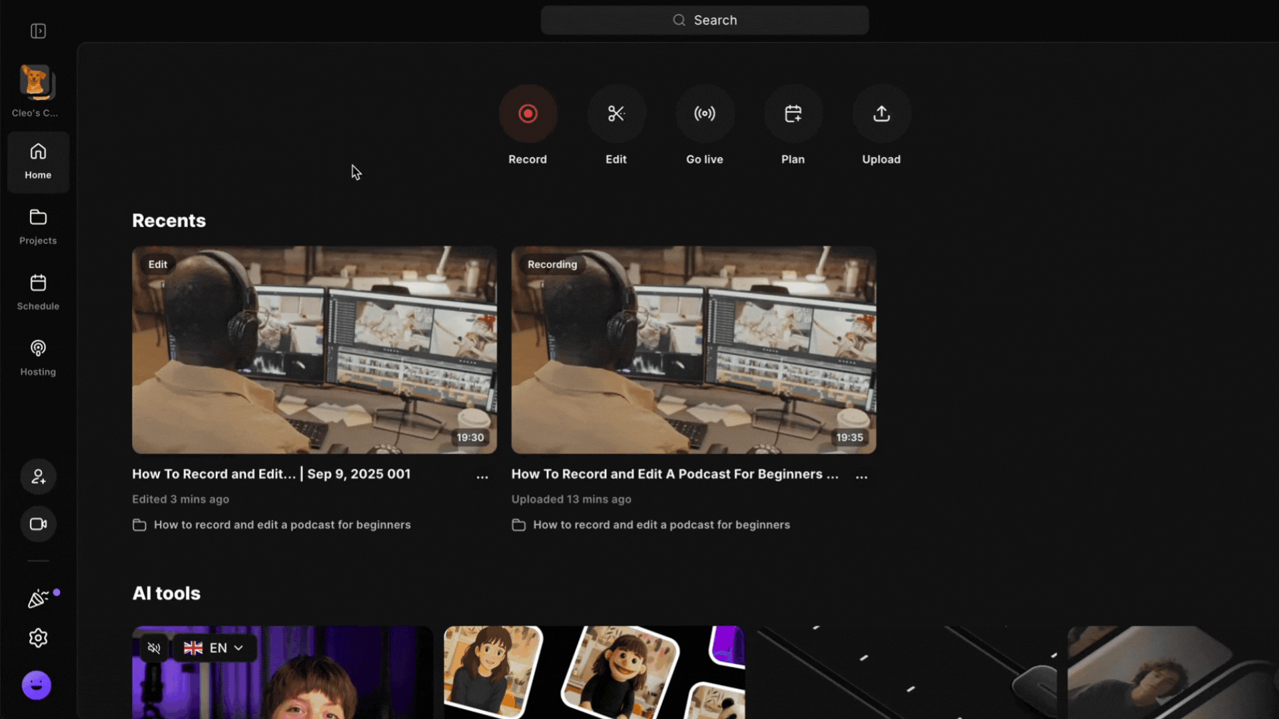Go to Projects in the sidebar
This screenshot has height=719, width=1279.
(x=38, y=226)
